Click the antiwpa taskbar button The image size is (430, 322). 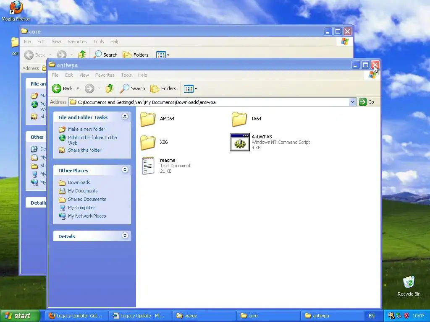(x=332, y=316)
